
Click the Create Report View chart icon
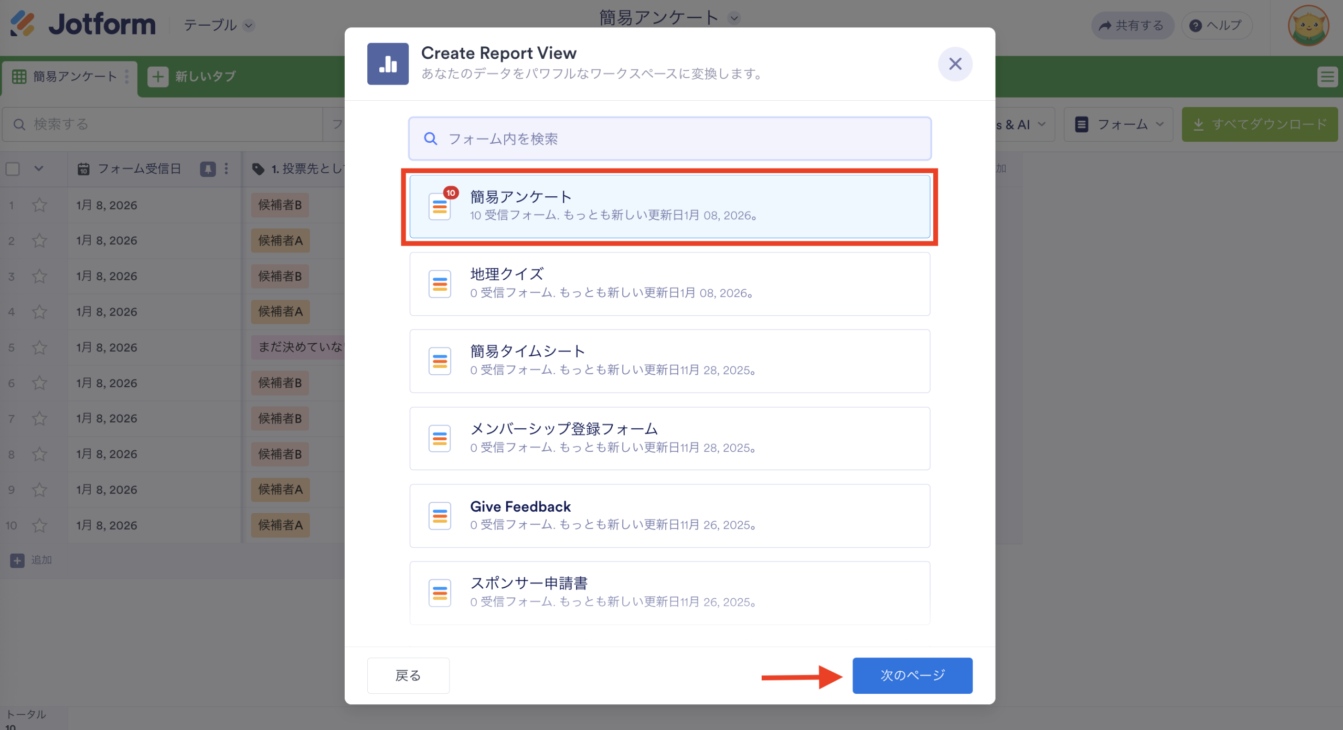tap(388, 64)
